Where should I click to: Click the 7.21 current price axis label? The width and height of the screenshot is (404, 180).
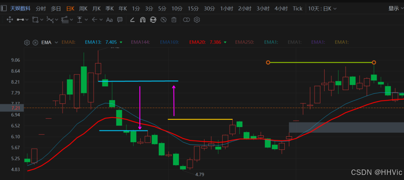(x=12, y=108)
